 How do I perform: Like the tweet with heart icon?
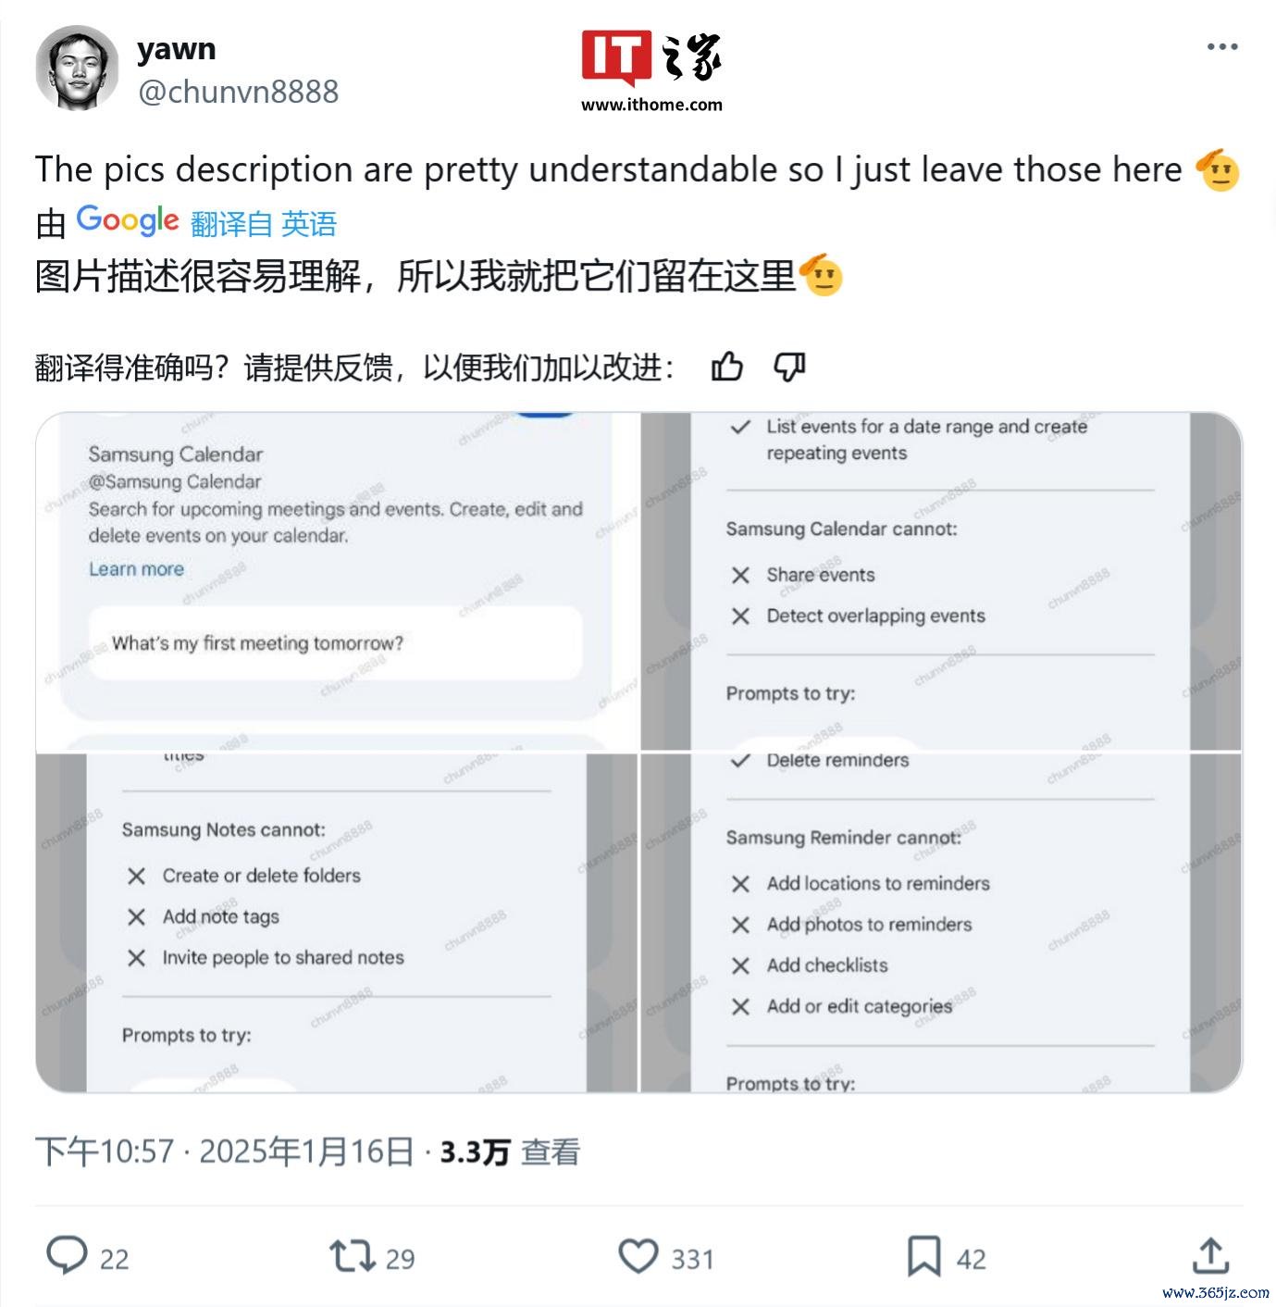(x=638, y=1256)
